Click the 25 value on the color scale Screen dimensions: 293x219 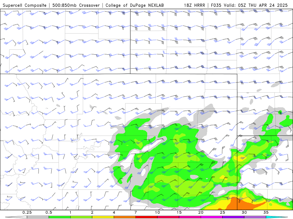tap(222, 212)
